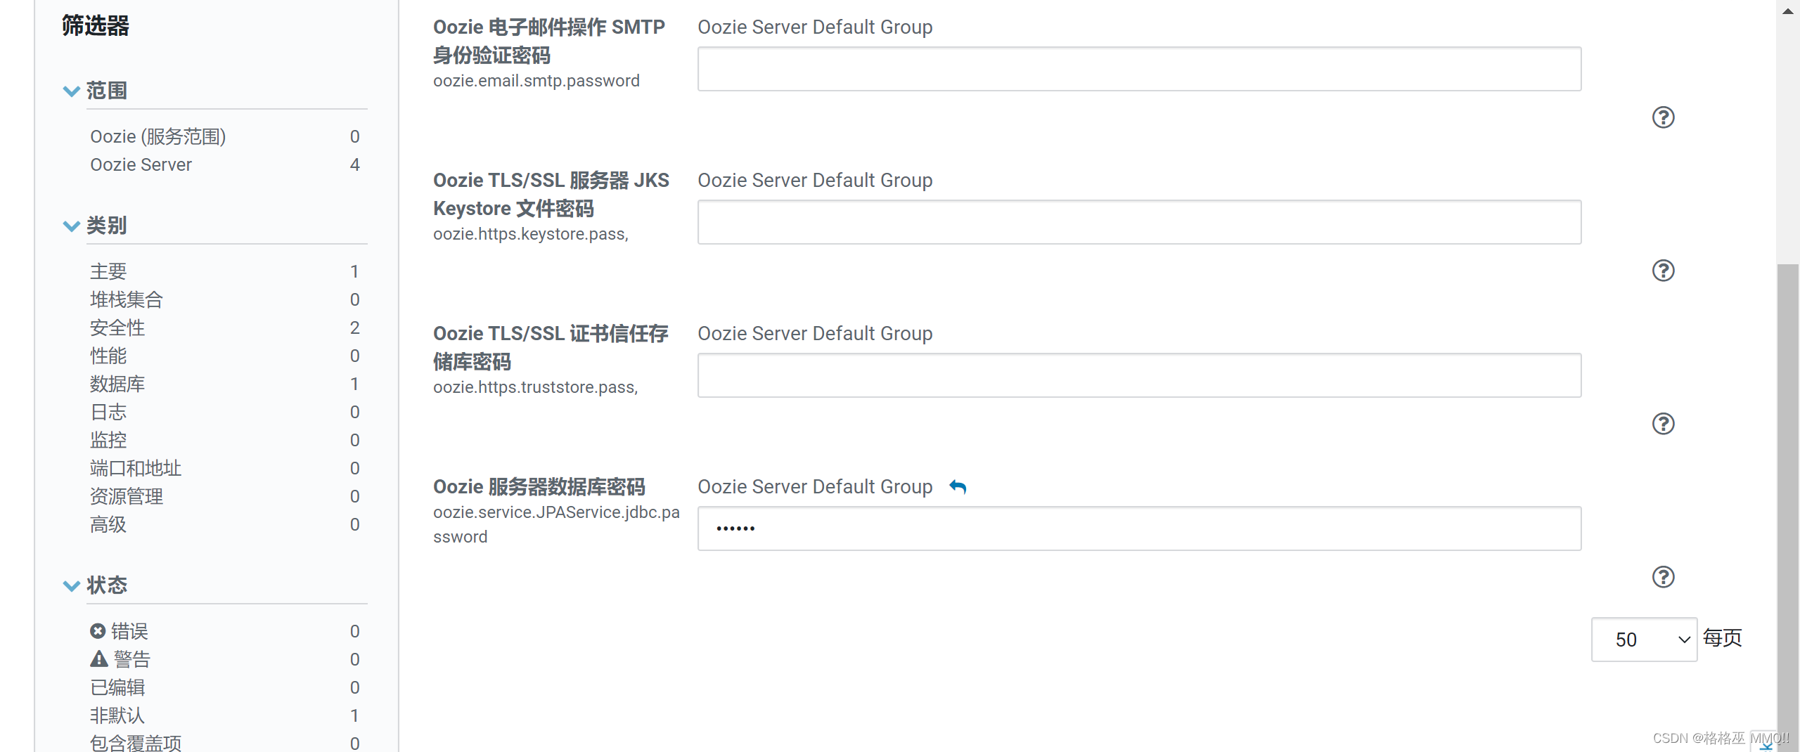Filter by Oozie (服务范围) scope
1800x752 pixels.
click(x=157, y=136)
